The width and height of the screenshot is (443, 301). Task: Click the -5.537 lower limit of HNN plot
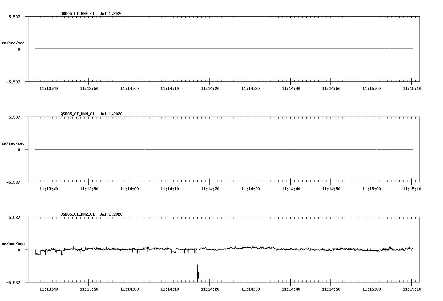click(13, 182)
